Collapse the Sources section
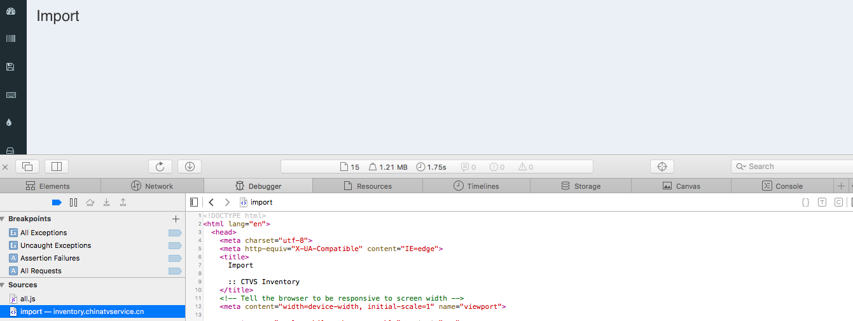Viewport: 853px width, 321px height. (x=3, y=285)
